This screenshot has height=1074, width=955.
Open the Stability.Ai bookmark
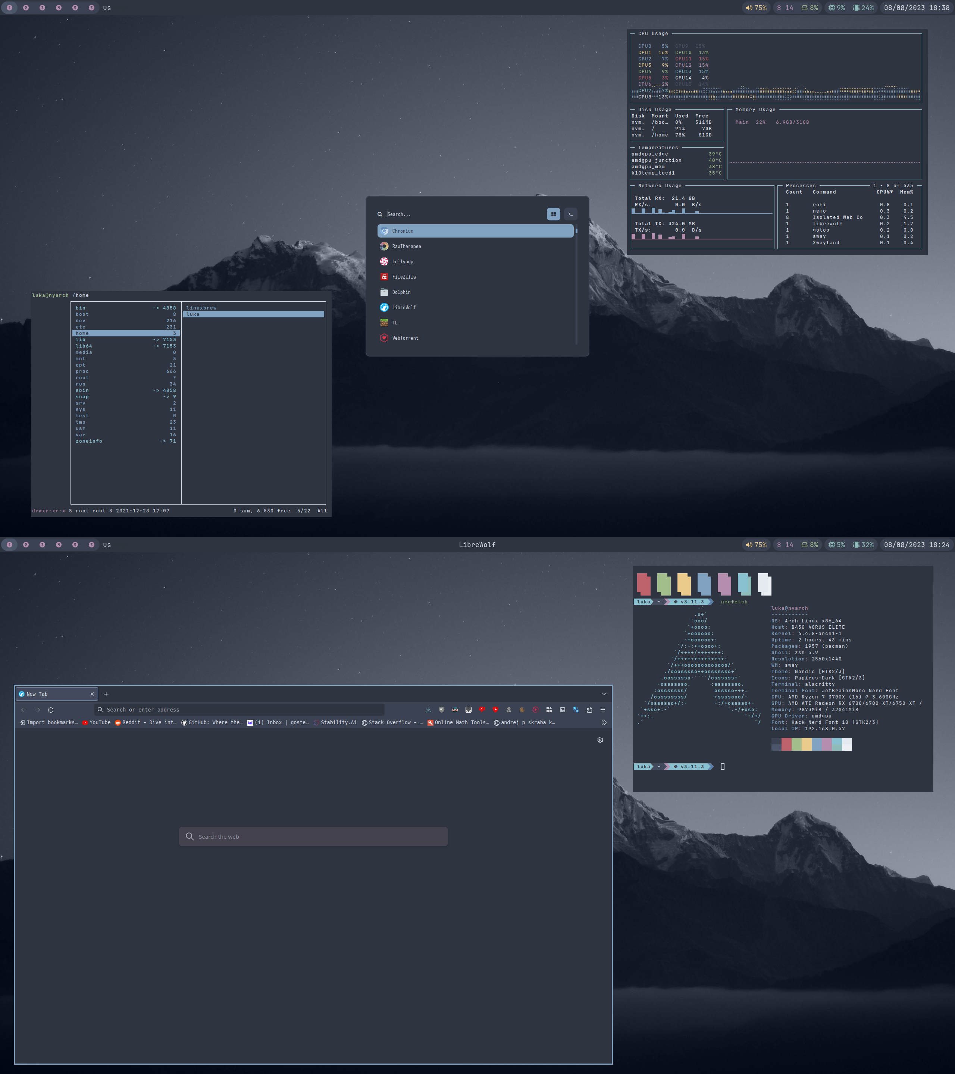coord(335,722)
